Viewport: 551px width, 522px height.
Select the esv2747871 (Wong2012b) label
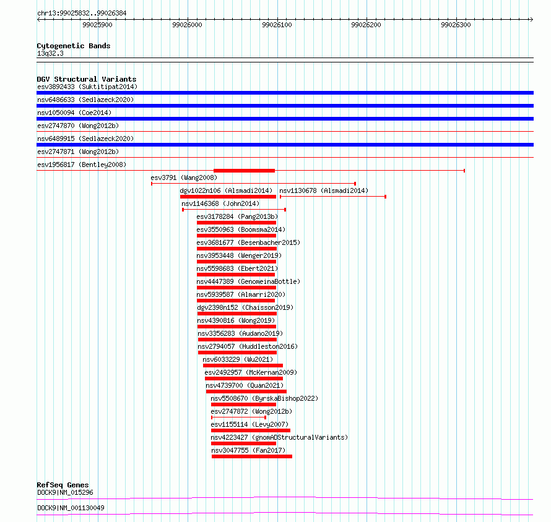point(78,152)
